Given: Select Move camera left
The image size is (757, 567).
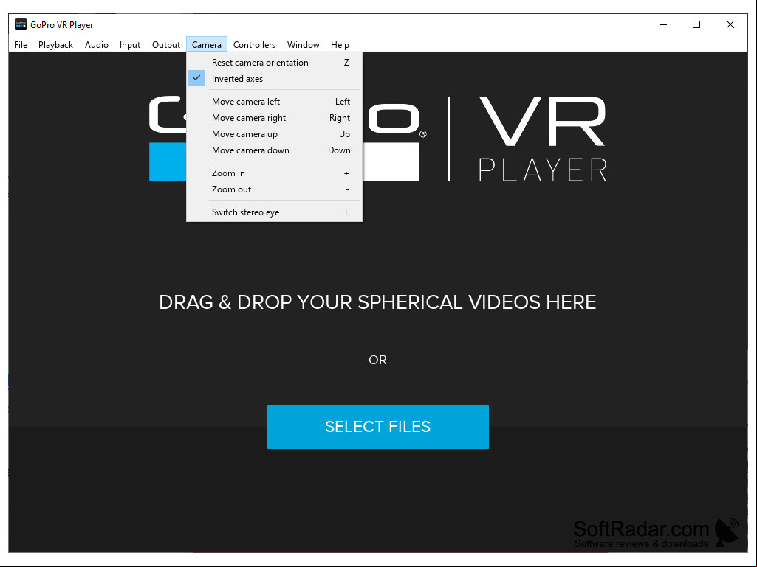Looking at the screenshot, I should [274, 102].
